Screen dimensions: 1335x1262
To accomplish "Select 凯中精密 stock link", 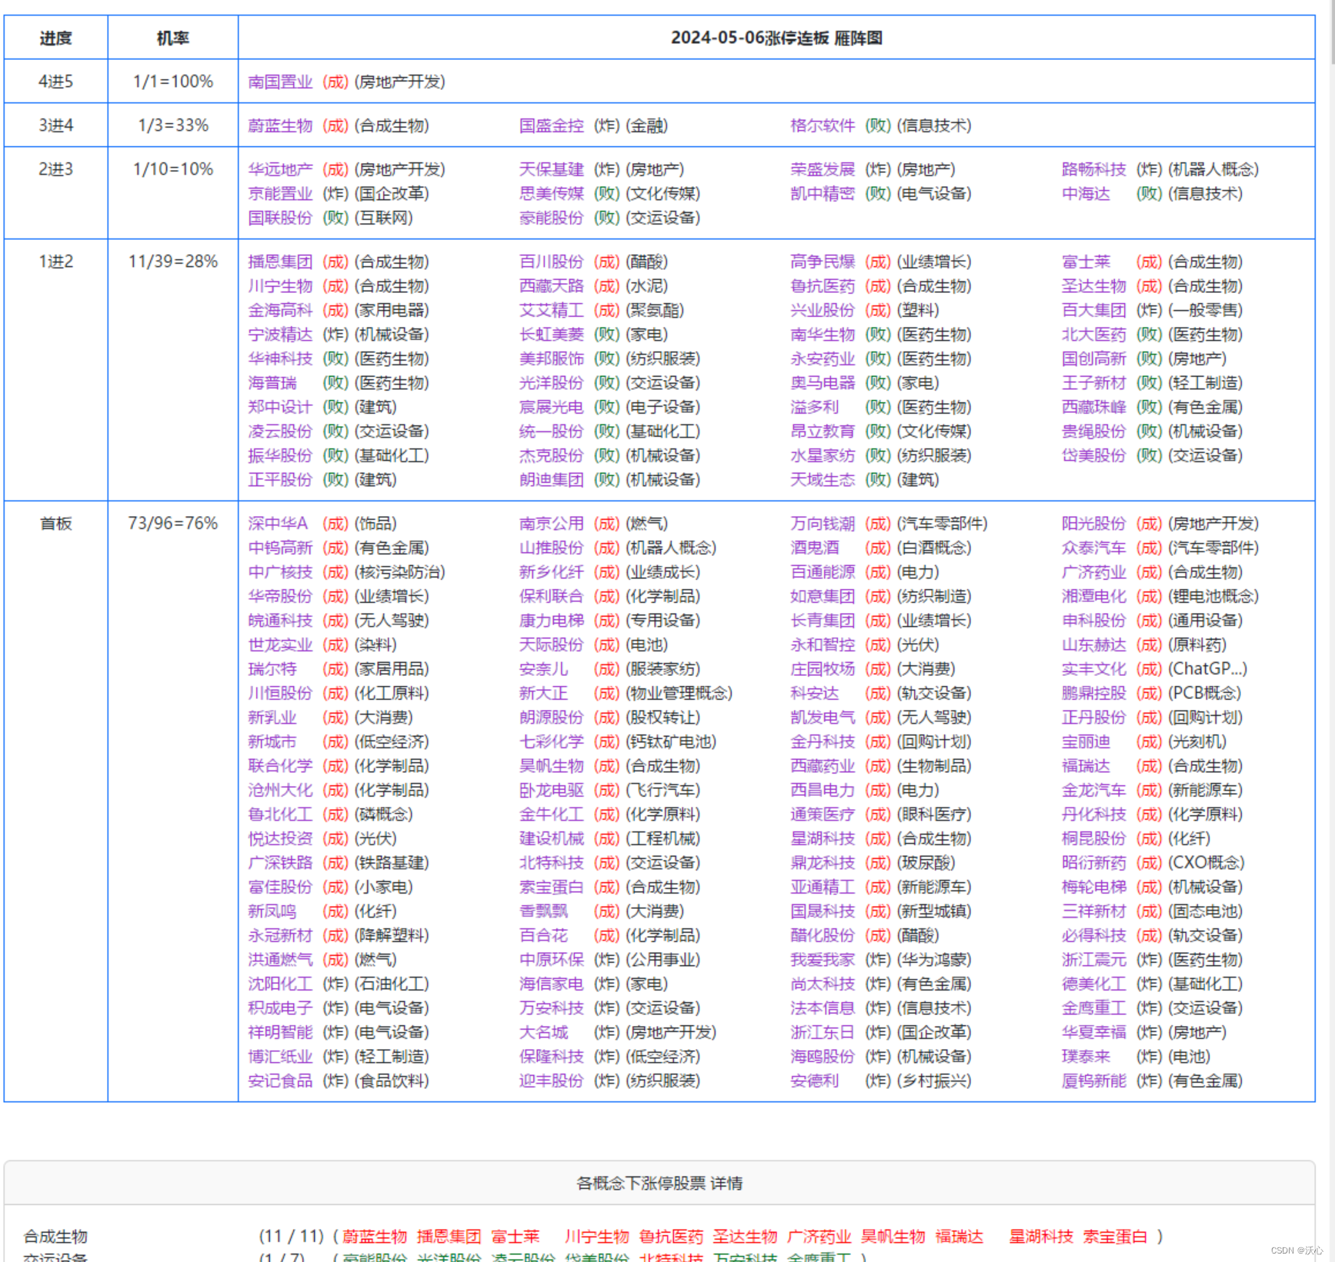I will click(x=823, y=194).
